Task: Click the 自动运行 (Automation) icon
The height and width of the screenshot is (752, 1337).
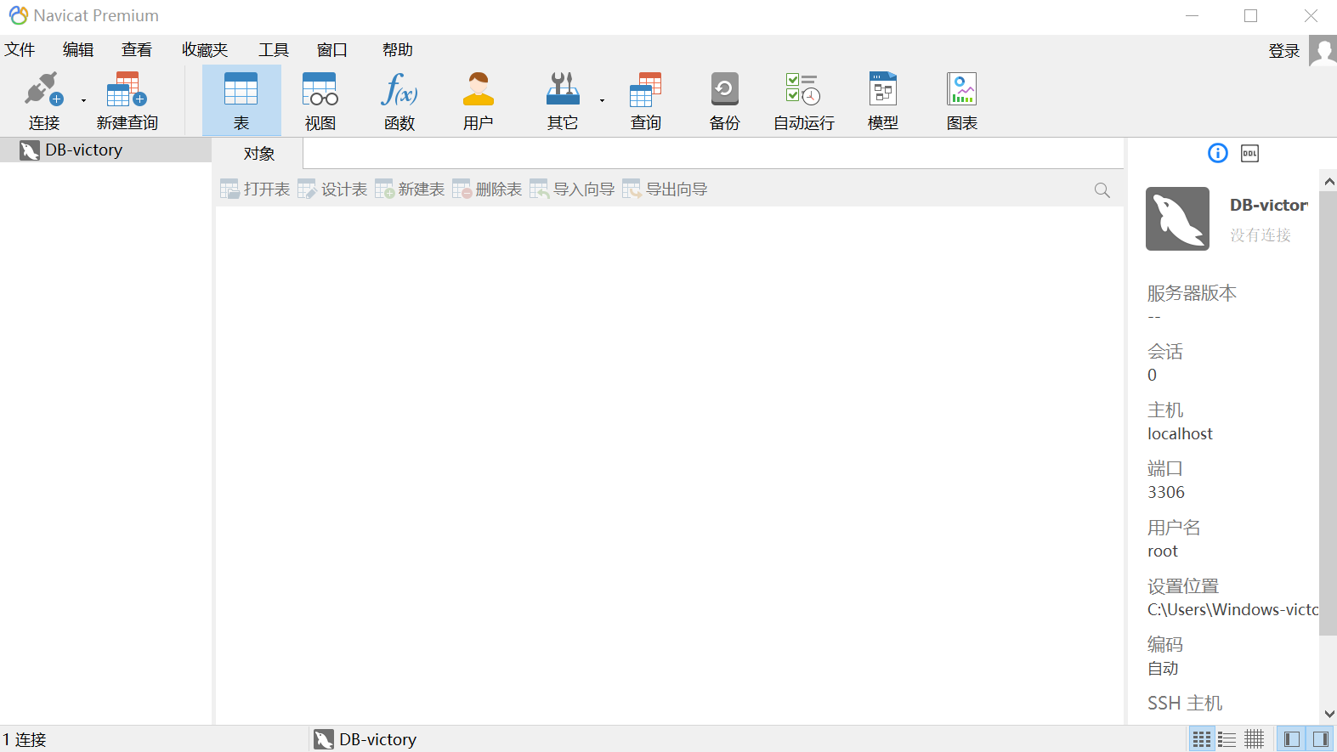Action: pos(804,101)
